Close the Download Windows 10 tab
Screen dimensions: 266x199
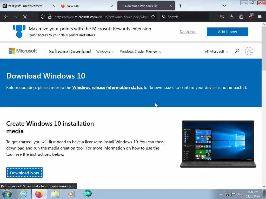[x=171, y=6]
